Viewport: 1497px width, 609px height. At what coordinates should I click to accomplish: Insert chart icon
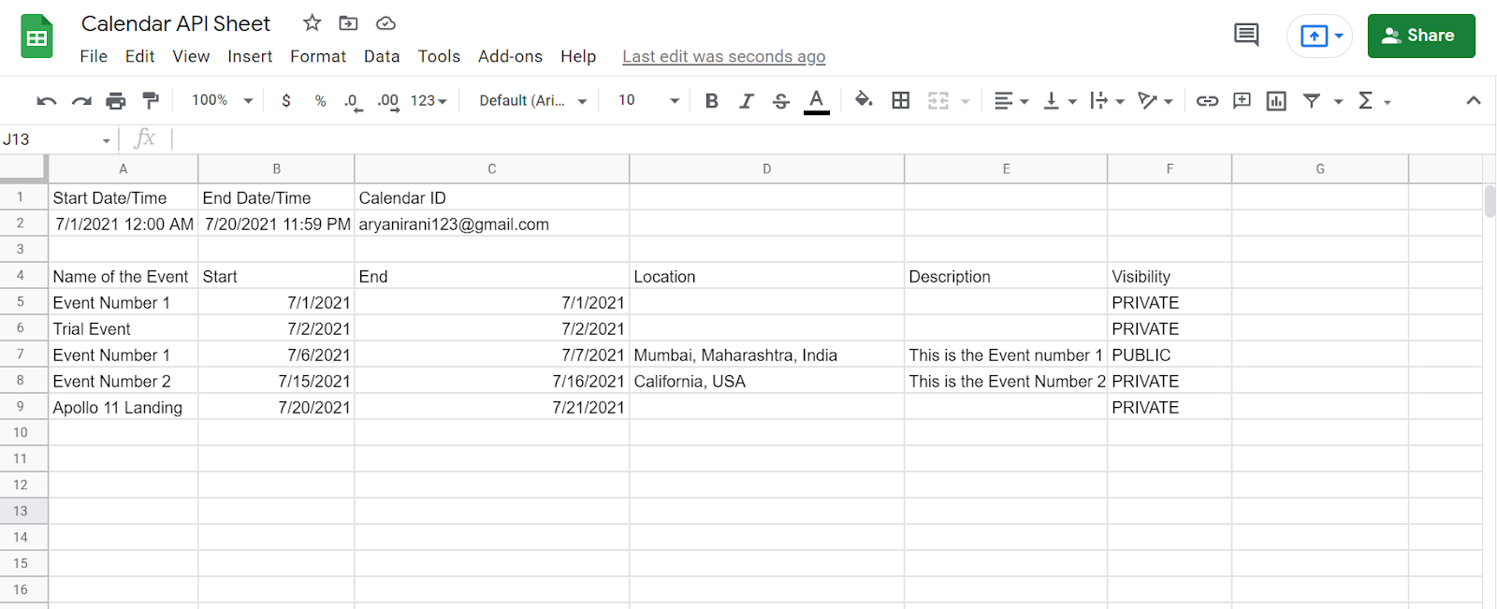point(1276,101)
